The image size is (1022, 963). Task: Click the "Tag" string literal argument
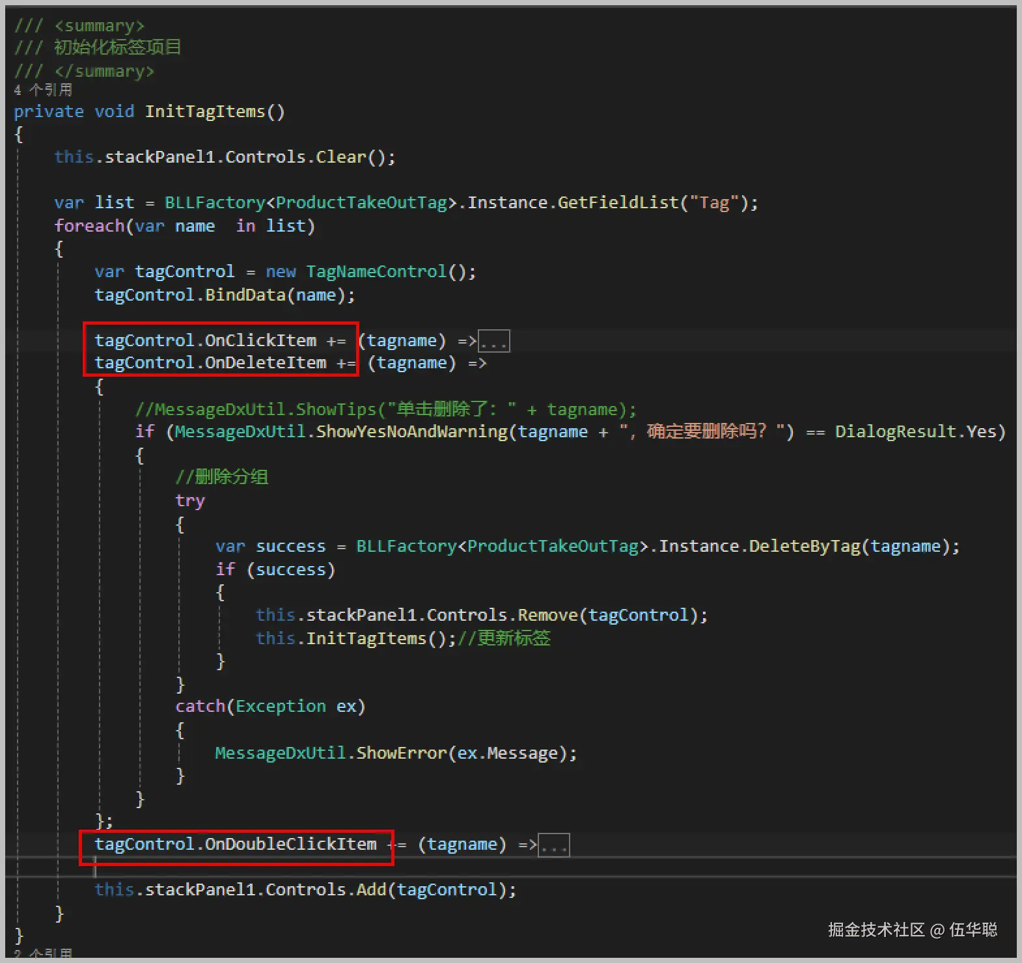pos(715,203)
